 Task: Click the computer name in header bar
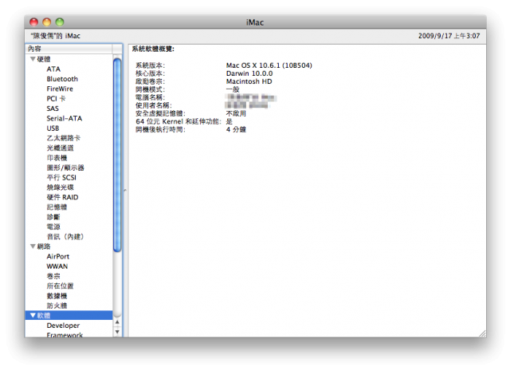[x=55, y=36]
